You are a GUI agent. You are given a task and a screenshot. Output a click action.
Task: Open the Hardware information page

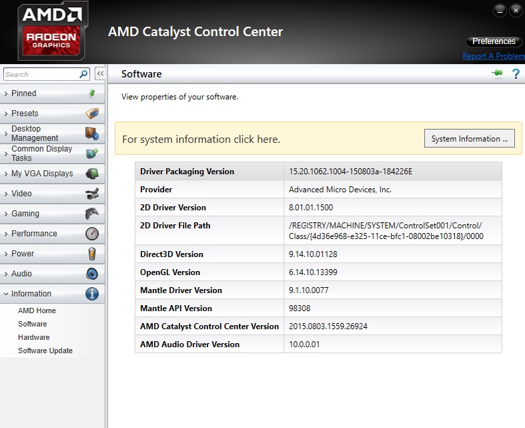[x=33, y=337]
